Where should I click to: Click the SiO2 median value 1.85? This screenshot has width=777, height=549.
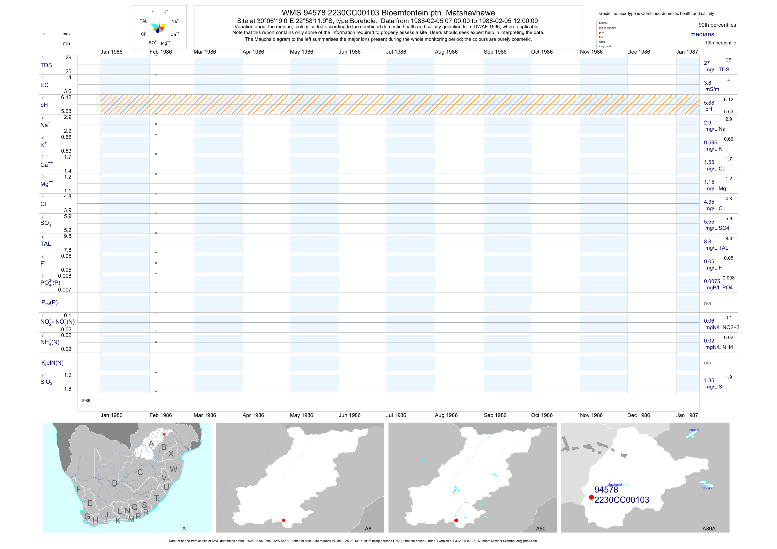click(x=709, y=381)
